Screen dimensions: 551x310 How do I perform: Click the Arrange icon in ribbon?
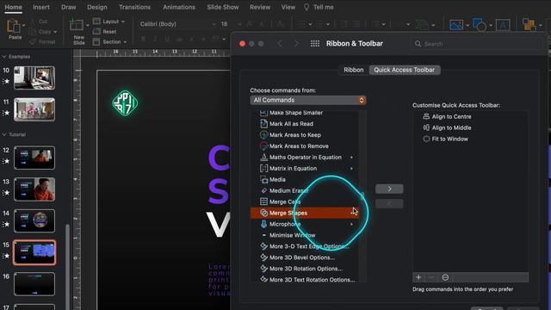tap(529, 25)
